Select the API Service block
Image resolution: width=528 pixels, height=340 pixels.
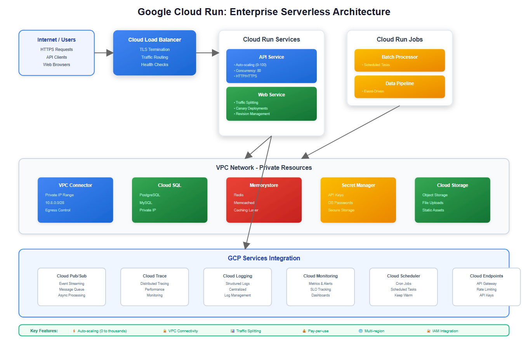pyautogui.click(x=271, y=66)
